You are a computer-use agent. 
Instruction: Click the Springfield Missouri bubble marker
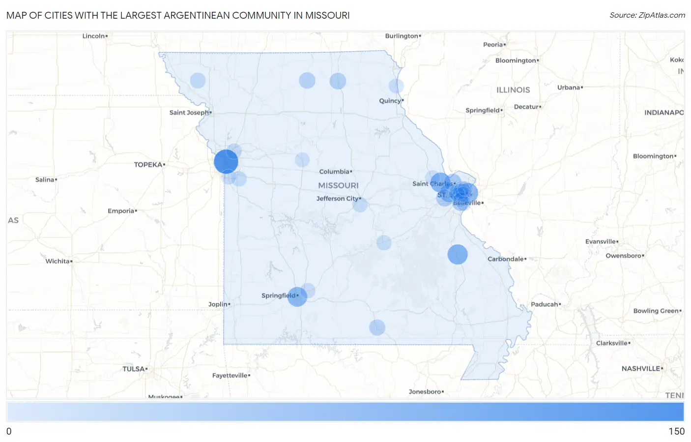[297, 296]
